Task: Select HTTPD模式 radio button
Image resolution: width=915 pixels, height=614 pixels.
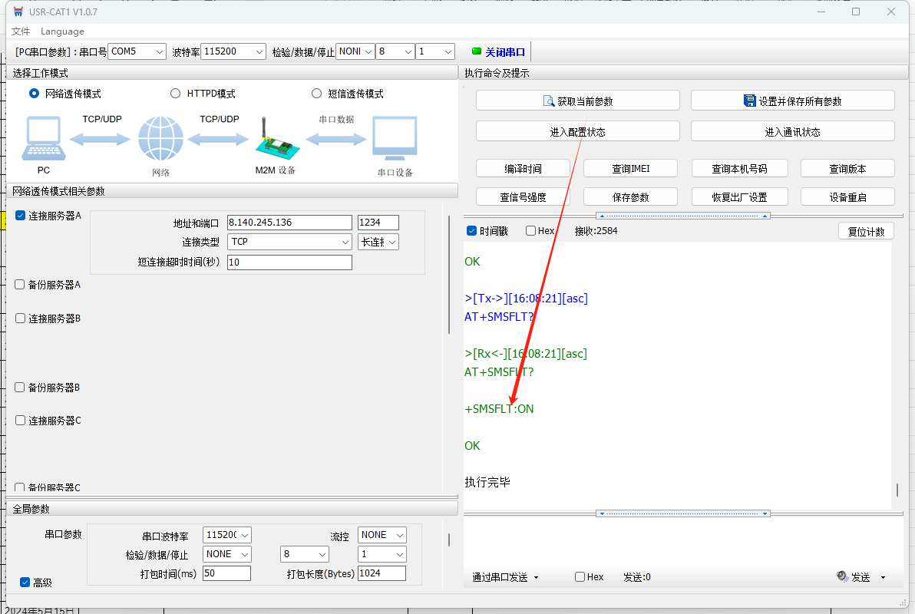Action: point(175,94)
